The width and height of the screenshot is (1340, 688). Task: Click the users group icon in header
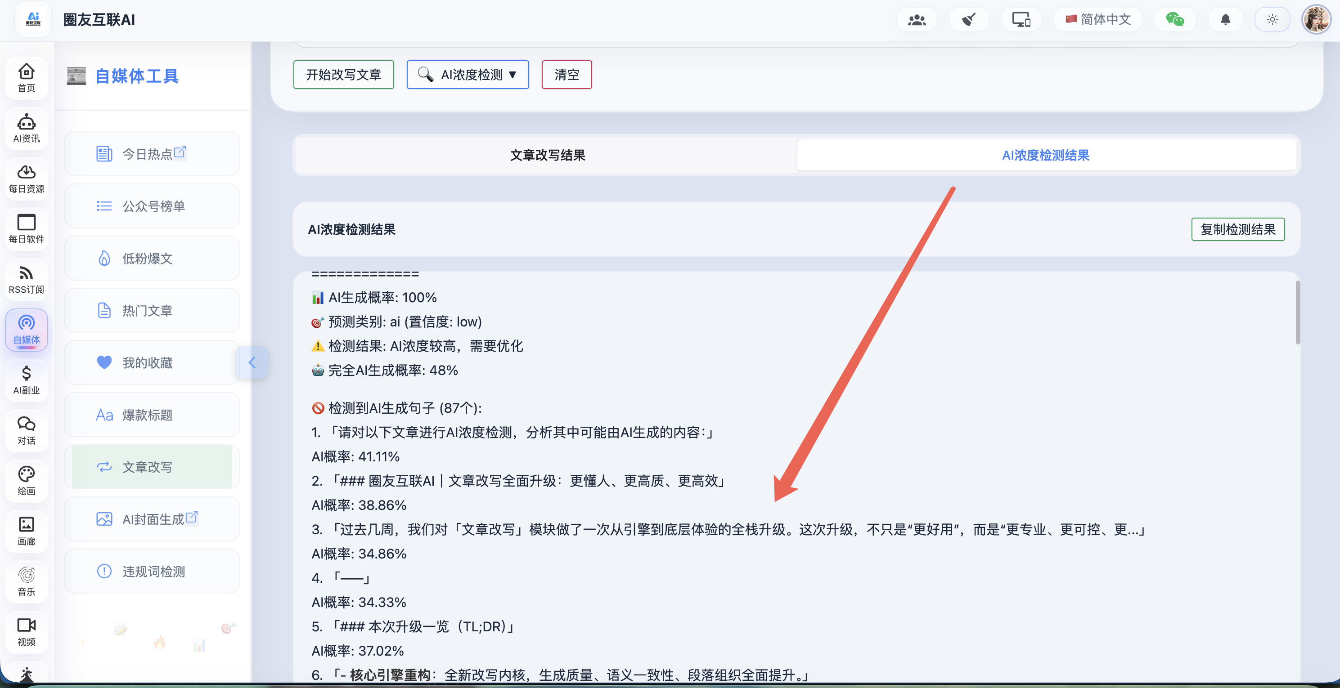[x=917, y=20]
